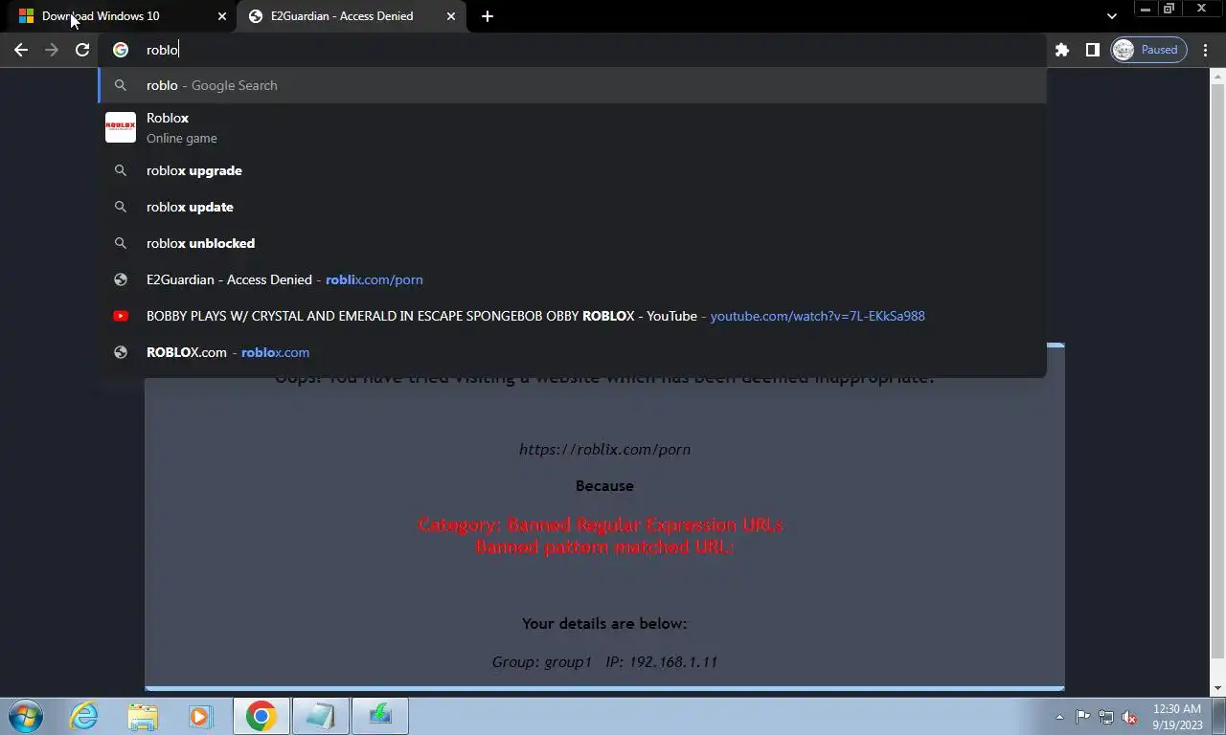
Task: Choose the 'roblox update' suggestion
Action: (572, 207)
